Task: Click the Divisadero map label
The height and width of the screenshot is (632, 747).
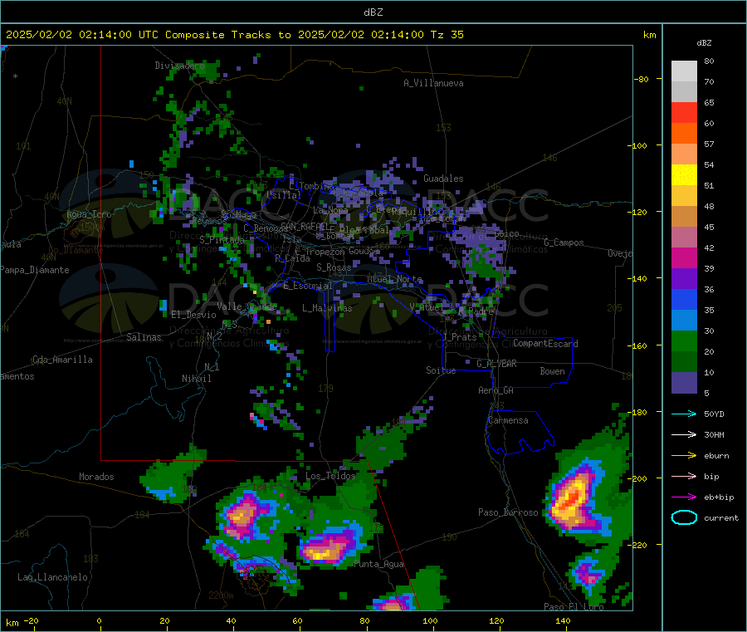Action: pos(179,66)
